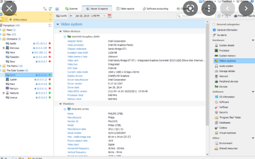
Task: Select Jupiter in the device tree
Action: coord(11,79)
